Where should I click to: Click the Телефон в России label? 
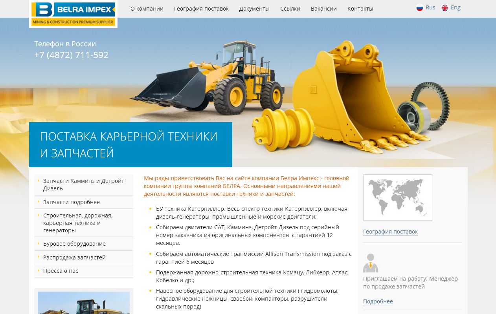tap(65, 44)
